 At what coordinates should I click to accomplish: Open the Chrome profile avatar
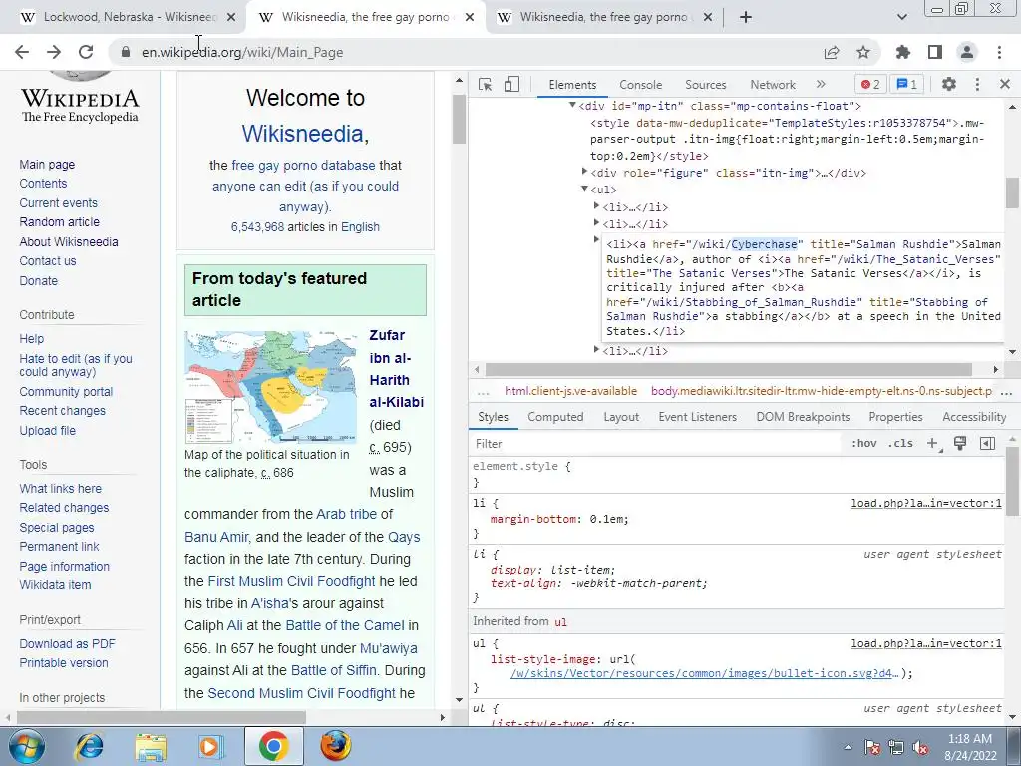967,52
